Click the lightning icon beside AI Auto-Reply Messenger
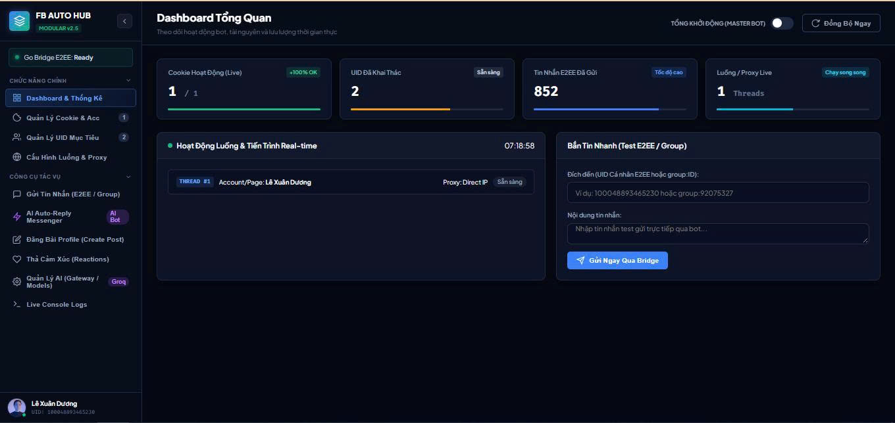The image size is (895, 423). tap(17, 217)
